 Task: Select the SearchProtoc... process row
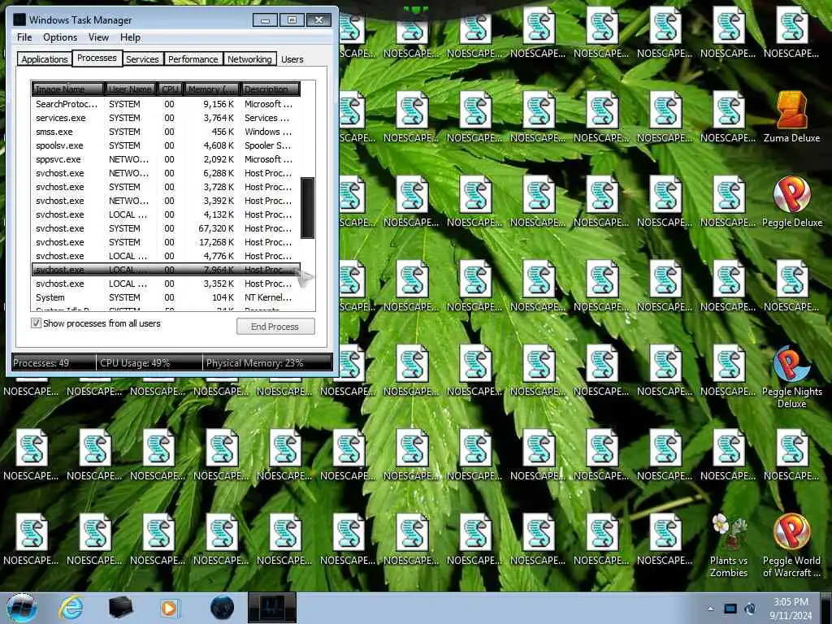pos(166,104)
